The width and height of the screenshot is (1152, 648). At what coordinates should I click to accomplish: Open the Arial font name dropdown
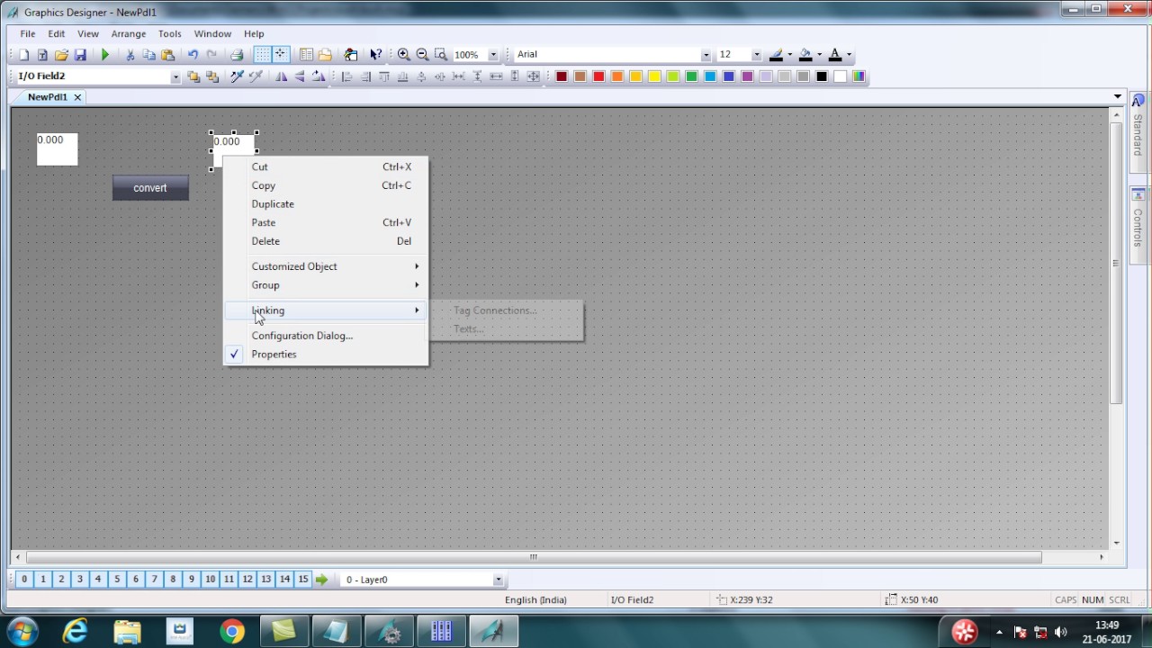click(706, 55)
